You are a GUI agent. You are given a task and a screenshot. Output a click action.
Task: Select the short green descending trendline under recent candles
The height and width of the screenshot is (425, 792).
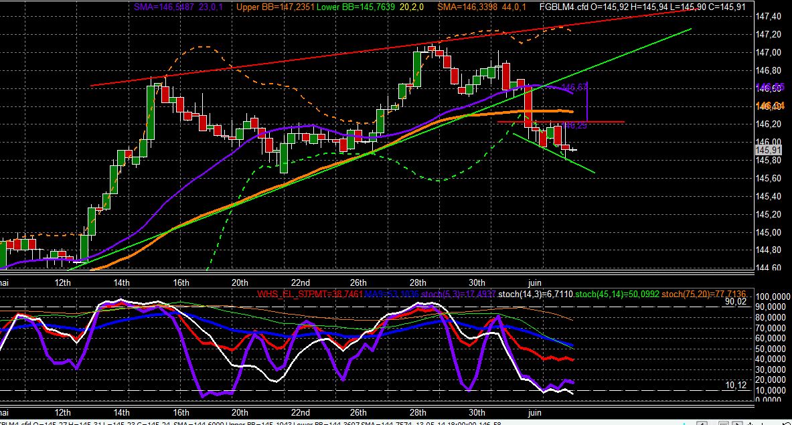click(554, 153)
